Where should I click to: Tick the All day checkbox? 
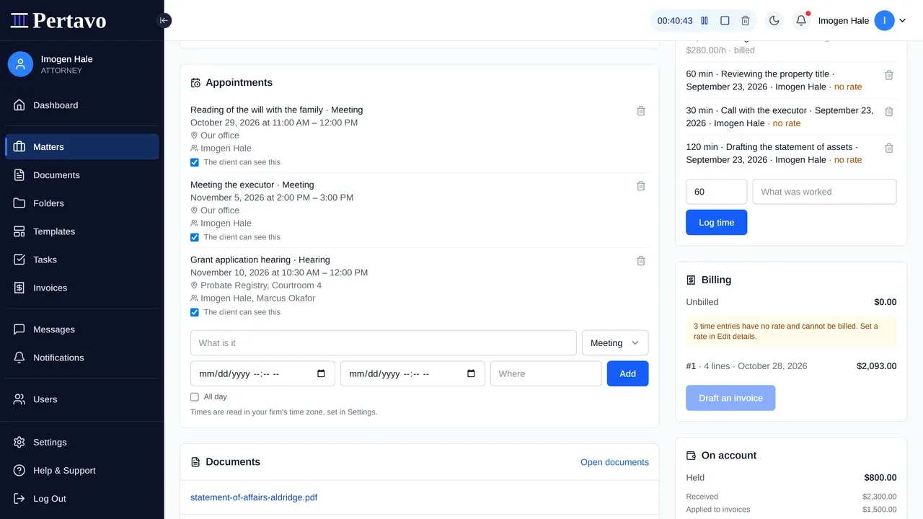coord(195,396)
